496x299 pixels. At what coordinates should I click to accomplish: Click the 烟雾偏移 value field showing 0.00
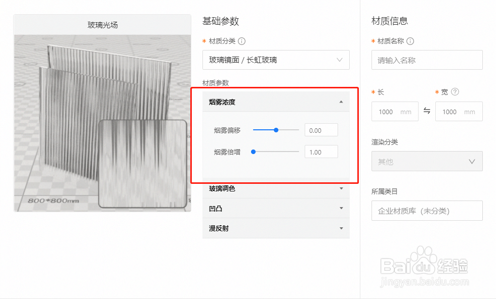[321, 130]
